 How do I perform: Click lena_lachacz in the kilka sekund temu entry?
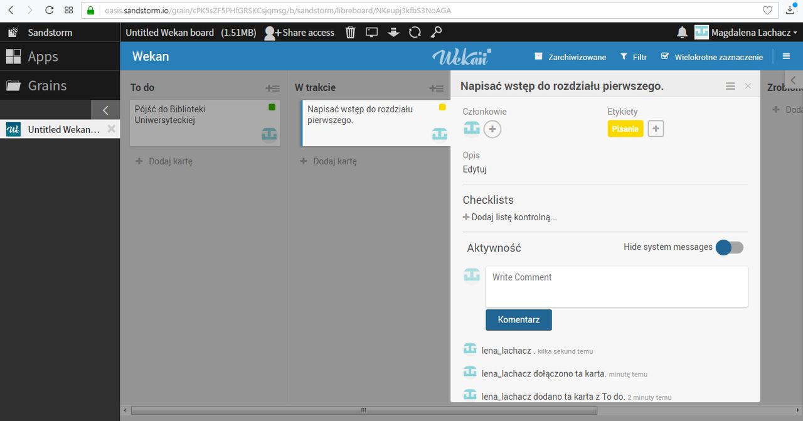tap(506, 351)
